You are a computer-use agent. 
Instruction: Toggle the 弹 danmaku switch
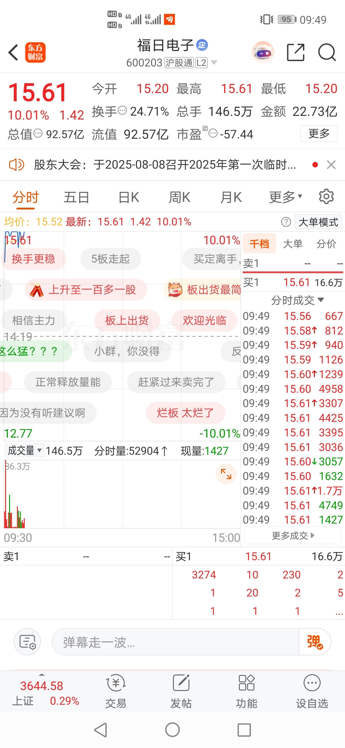(315, 642)
